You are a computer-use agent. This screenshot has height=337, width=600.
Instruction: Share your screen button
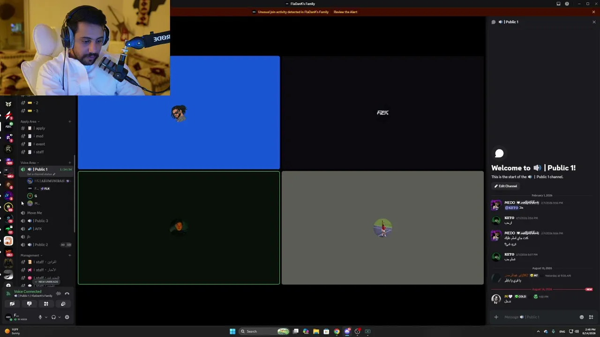point(29,304)
